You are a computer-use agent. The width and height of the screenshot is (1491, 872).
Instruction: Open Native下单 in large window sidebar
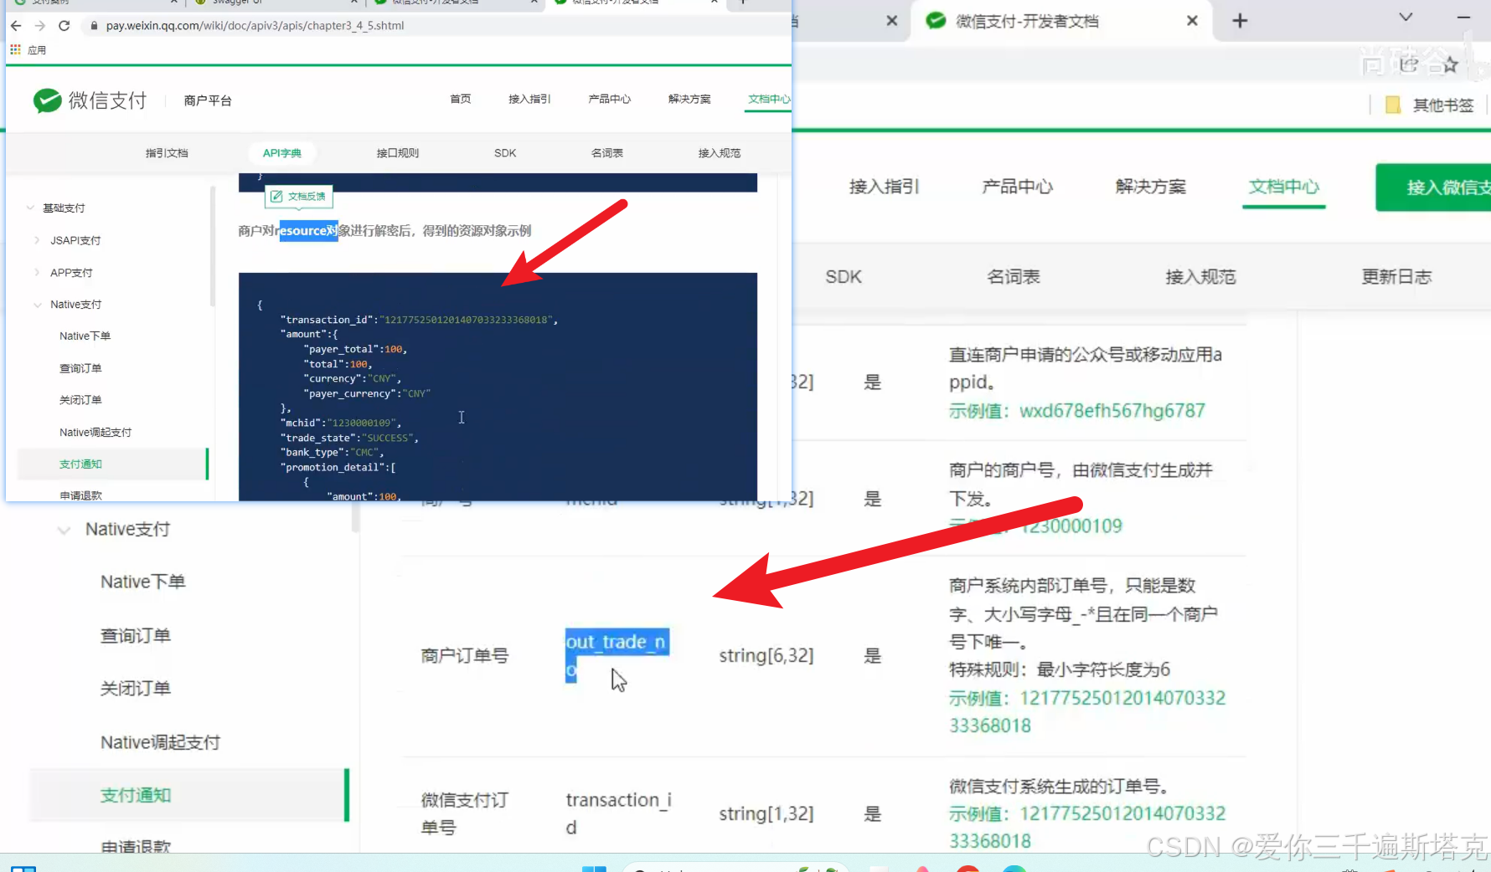click(x=143, y=582)
